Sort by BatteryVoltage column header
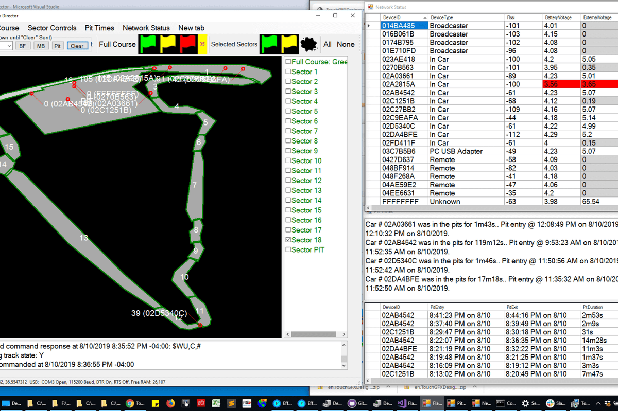 tap(562, 17)
